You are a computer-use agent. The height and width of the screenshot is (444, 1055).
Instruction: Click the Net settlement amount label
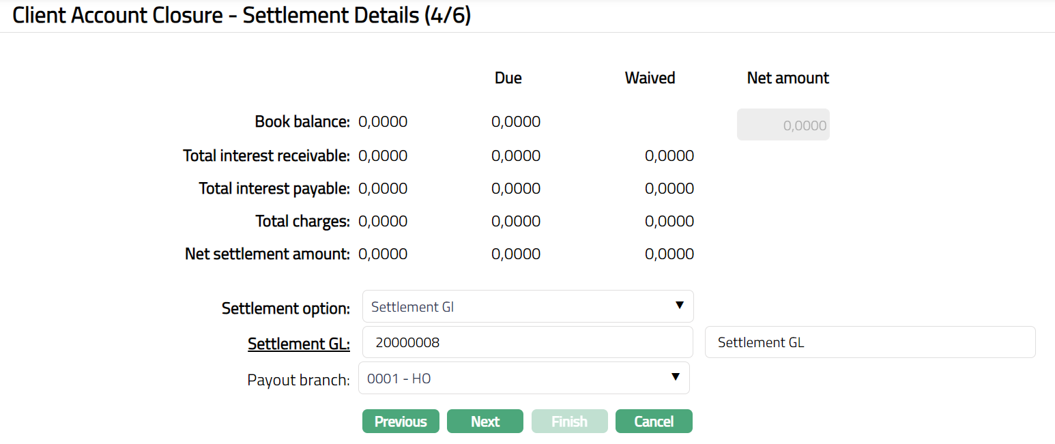267,254
